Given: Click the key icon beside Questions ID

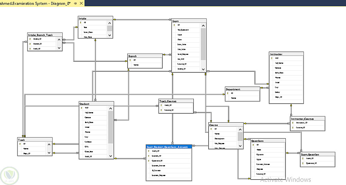Looking at the screenshot, I should [x=254, y=145].
